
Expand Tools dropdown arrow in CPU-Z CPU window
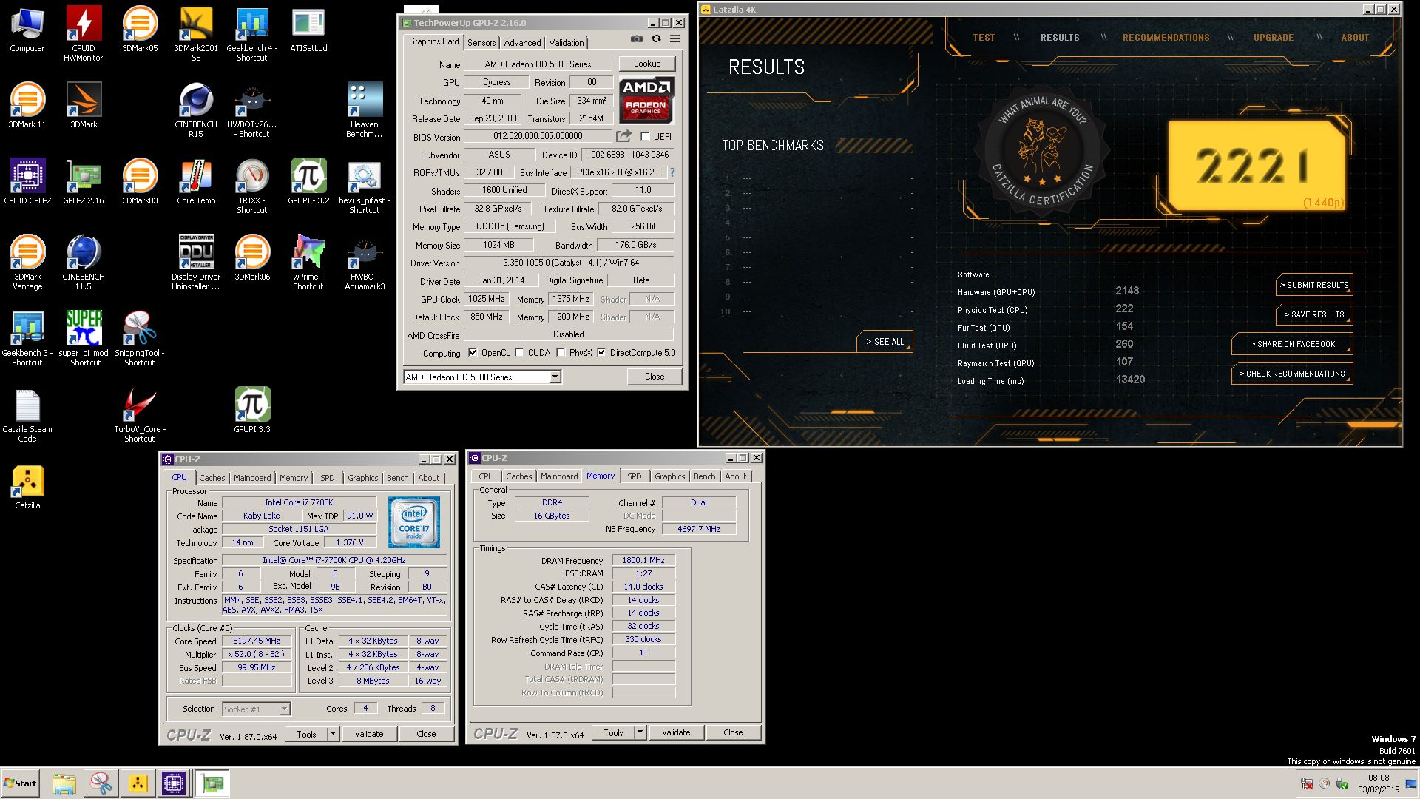(333, 734)
